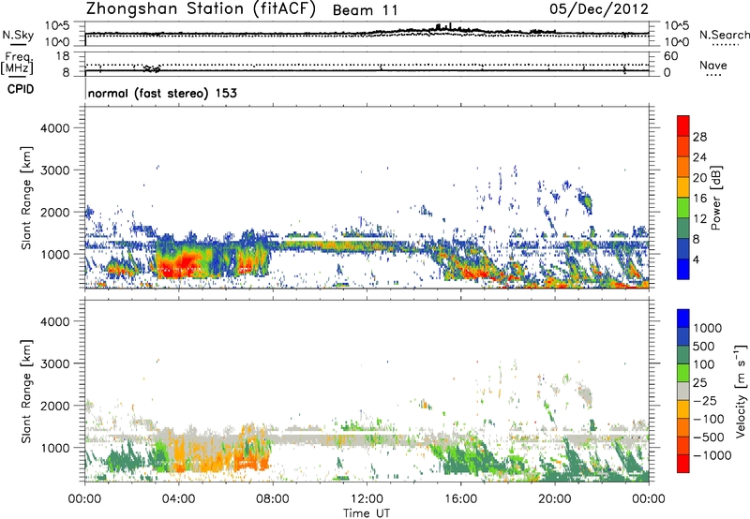Click the Slant Range label of velocity panel
Screen dimensions: 750x519
pos(26,391)
